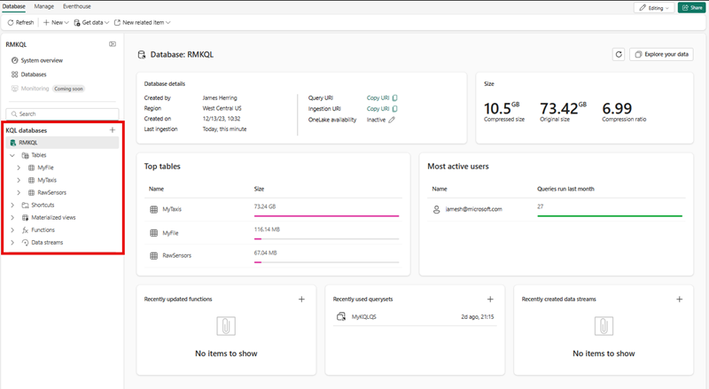
Task: Edit OneLake availability with the pencil icon
Action: pos(392,120)
